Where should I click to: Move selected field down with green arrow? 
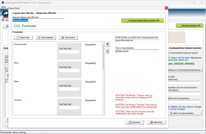click(x=107, y=51)
